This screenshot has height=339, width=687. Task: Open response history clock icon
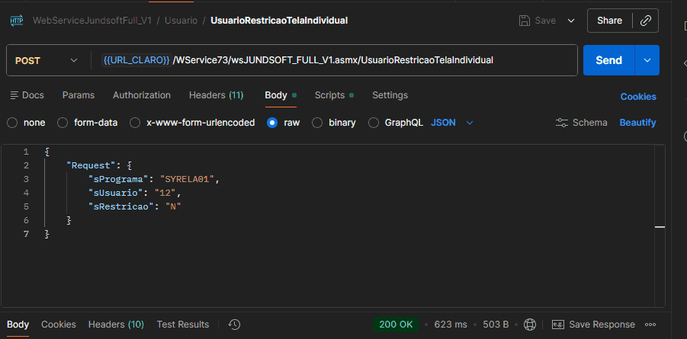[x=234, y=325]
